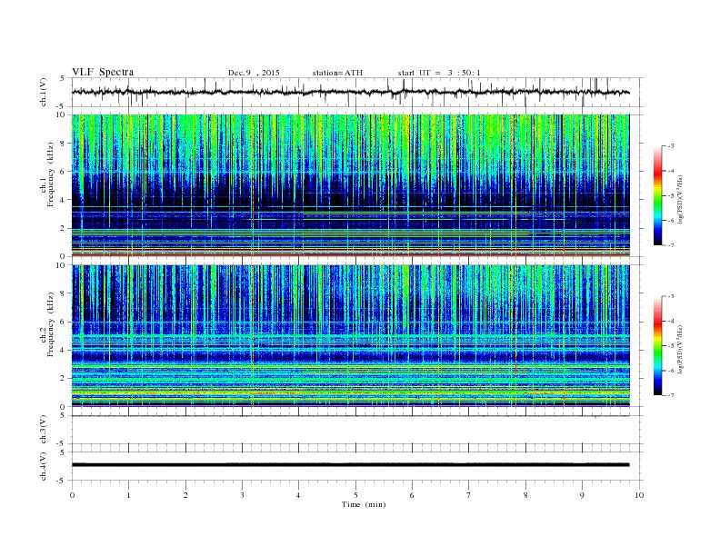The image size is (720, 556).
Task: Click the "6" kHz tick on ch.2 spectrogram
Action: click(64, 322)
